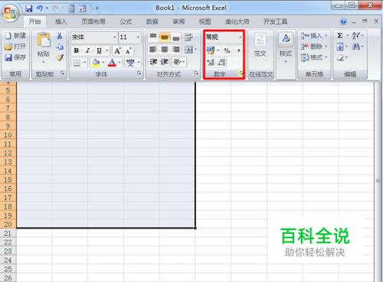Viewport: 383px width, 282px height.
Task: Apply yellow fill color bucket
Action: point(96,63)
